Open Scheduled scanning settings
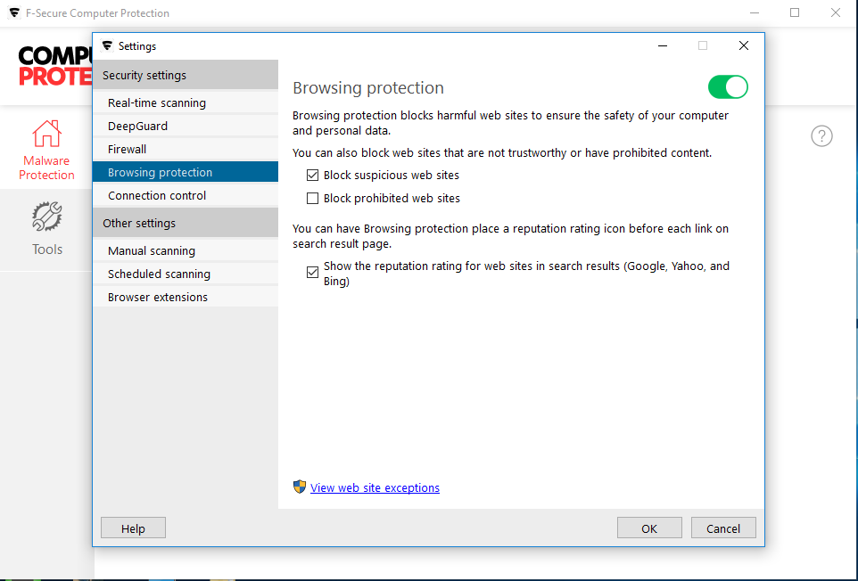This screenshot has height=581, width=858. click(x=186, y=274)
